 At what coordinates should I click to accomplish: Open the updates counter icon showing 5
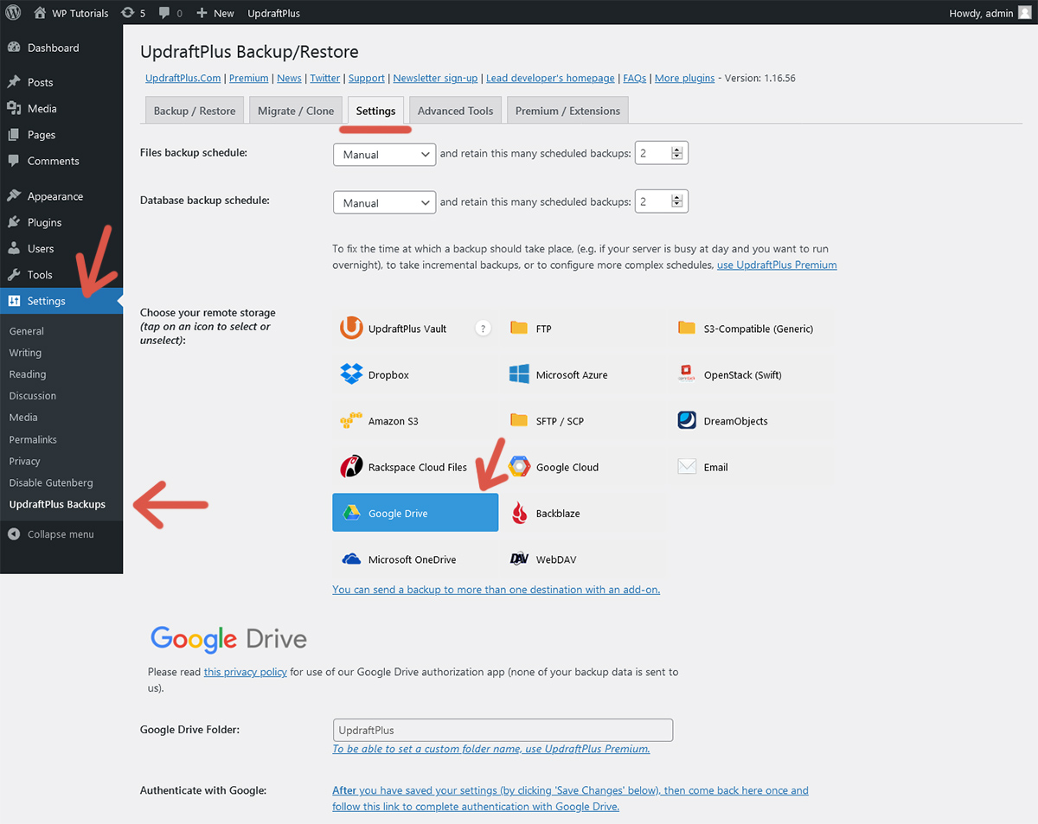pyautogui.click(x=128, y=13)
